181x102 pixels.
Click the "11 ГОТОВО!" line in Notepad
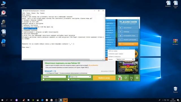[x=26, y=39]
